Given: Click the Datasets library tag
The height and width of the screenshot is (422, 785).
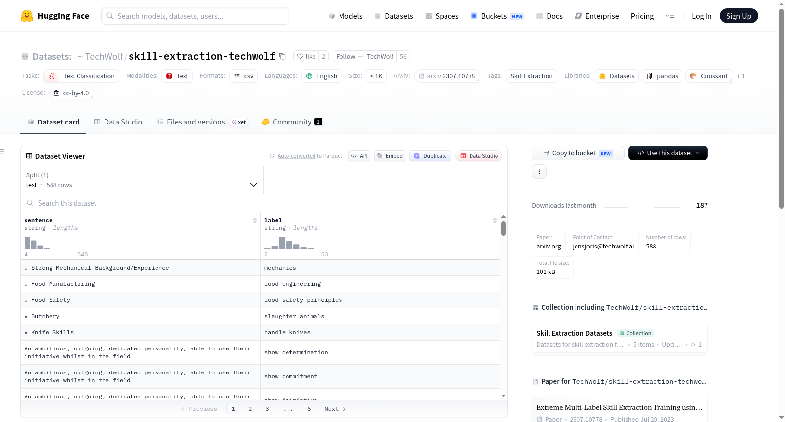Looking at the screenshot, I should (x=617, y=76).
